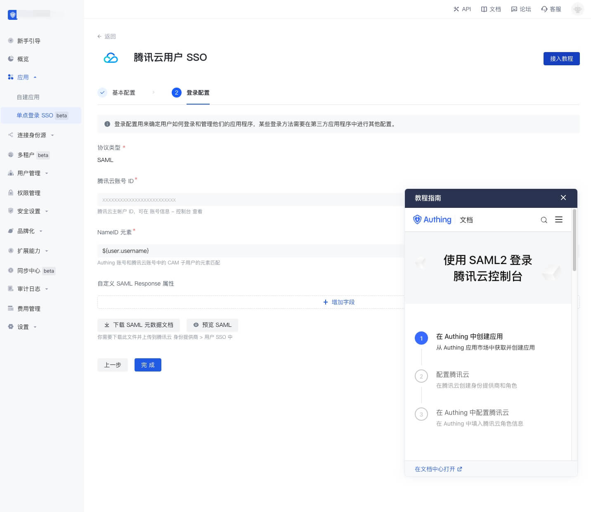Click the user avatar icon
591x512 pixels.
click(x=577, y=9)
